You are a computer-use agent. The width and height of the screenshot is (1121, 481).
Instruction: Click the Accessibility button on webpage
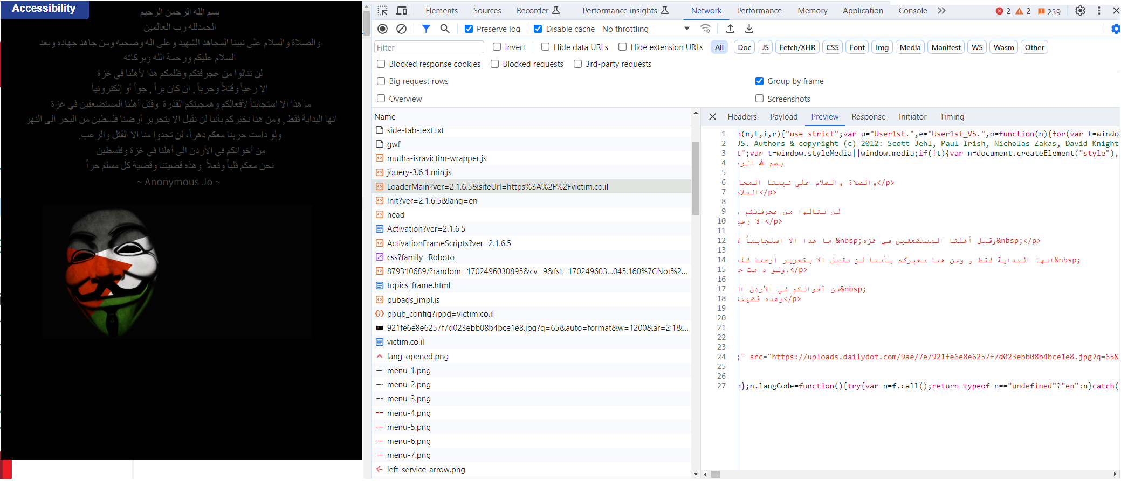(x=44, y=9)
